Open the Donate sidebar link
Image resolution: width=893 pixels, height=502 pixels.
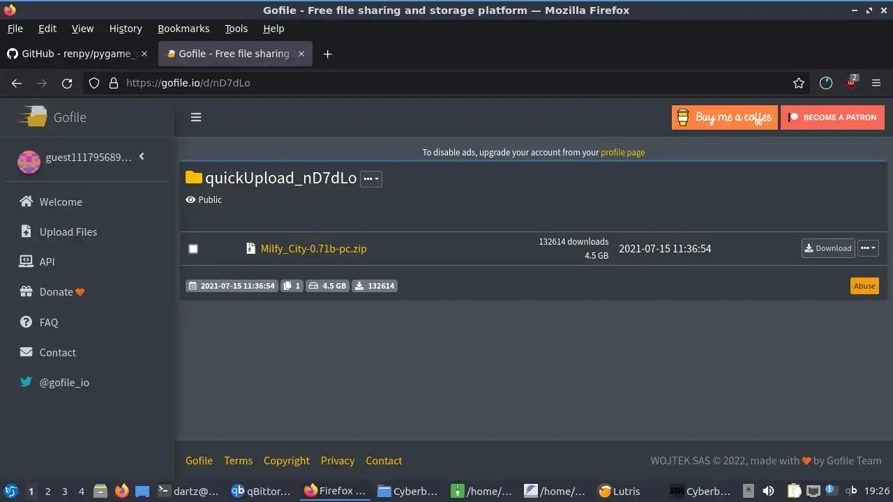point(52,291)
